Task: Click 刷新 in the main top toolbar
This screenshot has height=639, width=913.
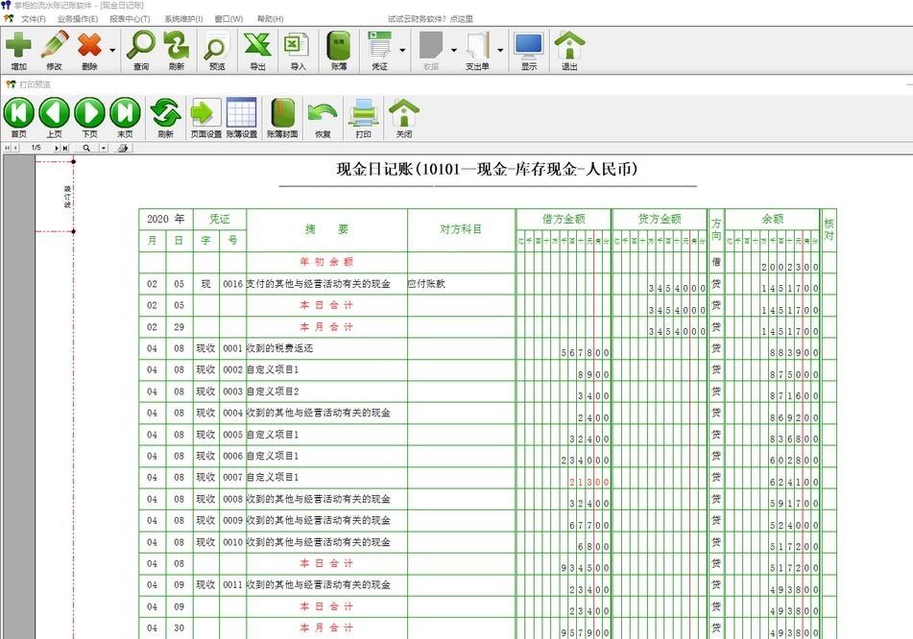Action: 177,46
